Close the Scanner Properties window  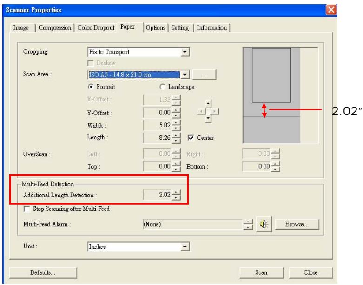click(x=331, y=10)
